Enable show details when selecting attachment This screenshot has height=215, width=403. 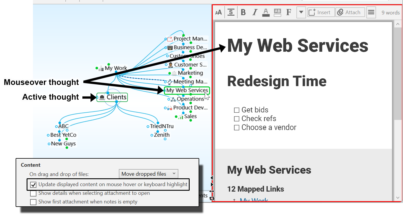33,193
